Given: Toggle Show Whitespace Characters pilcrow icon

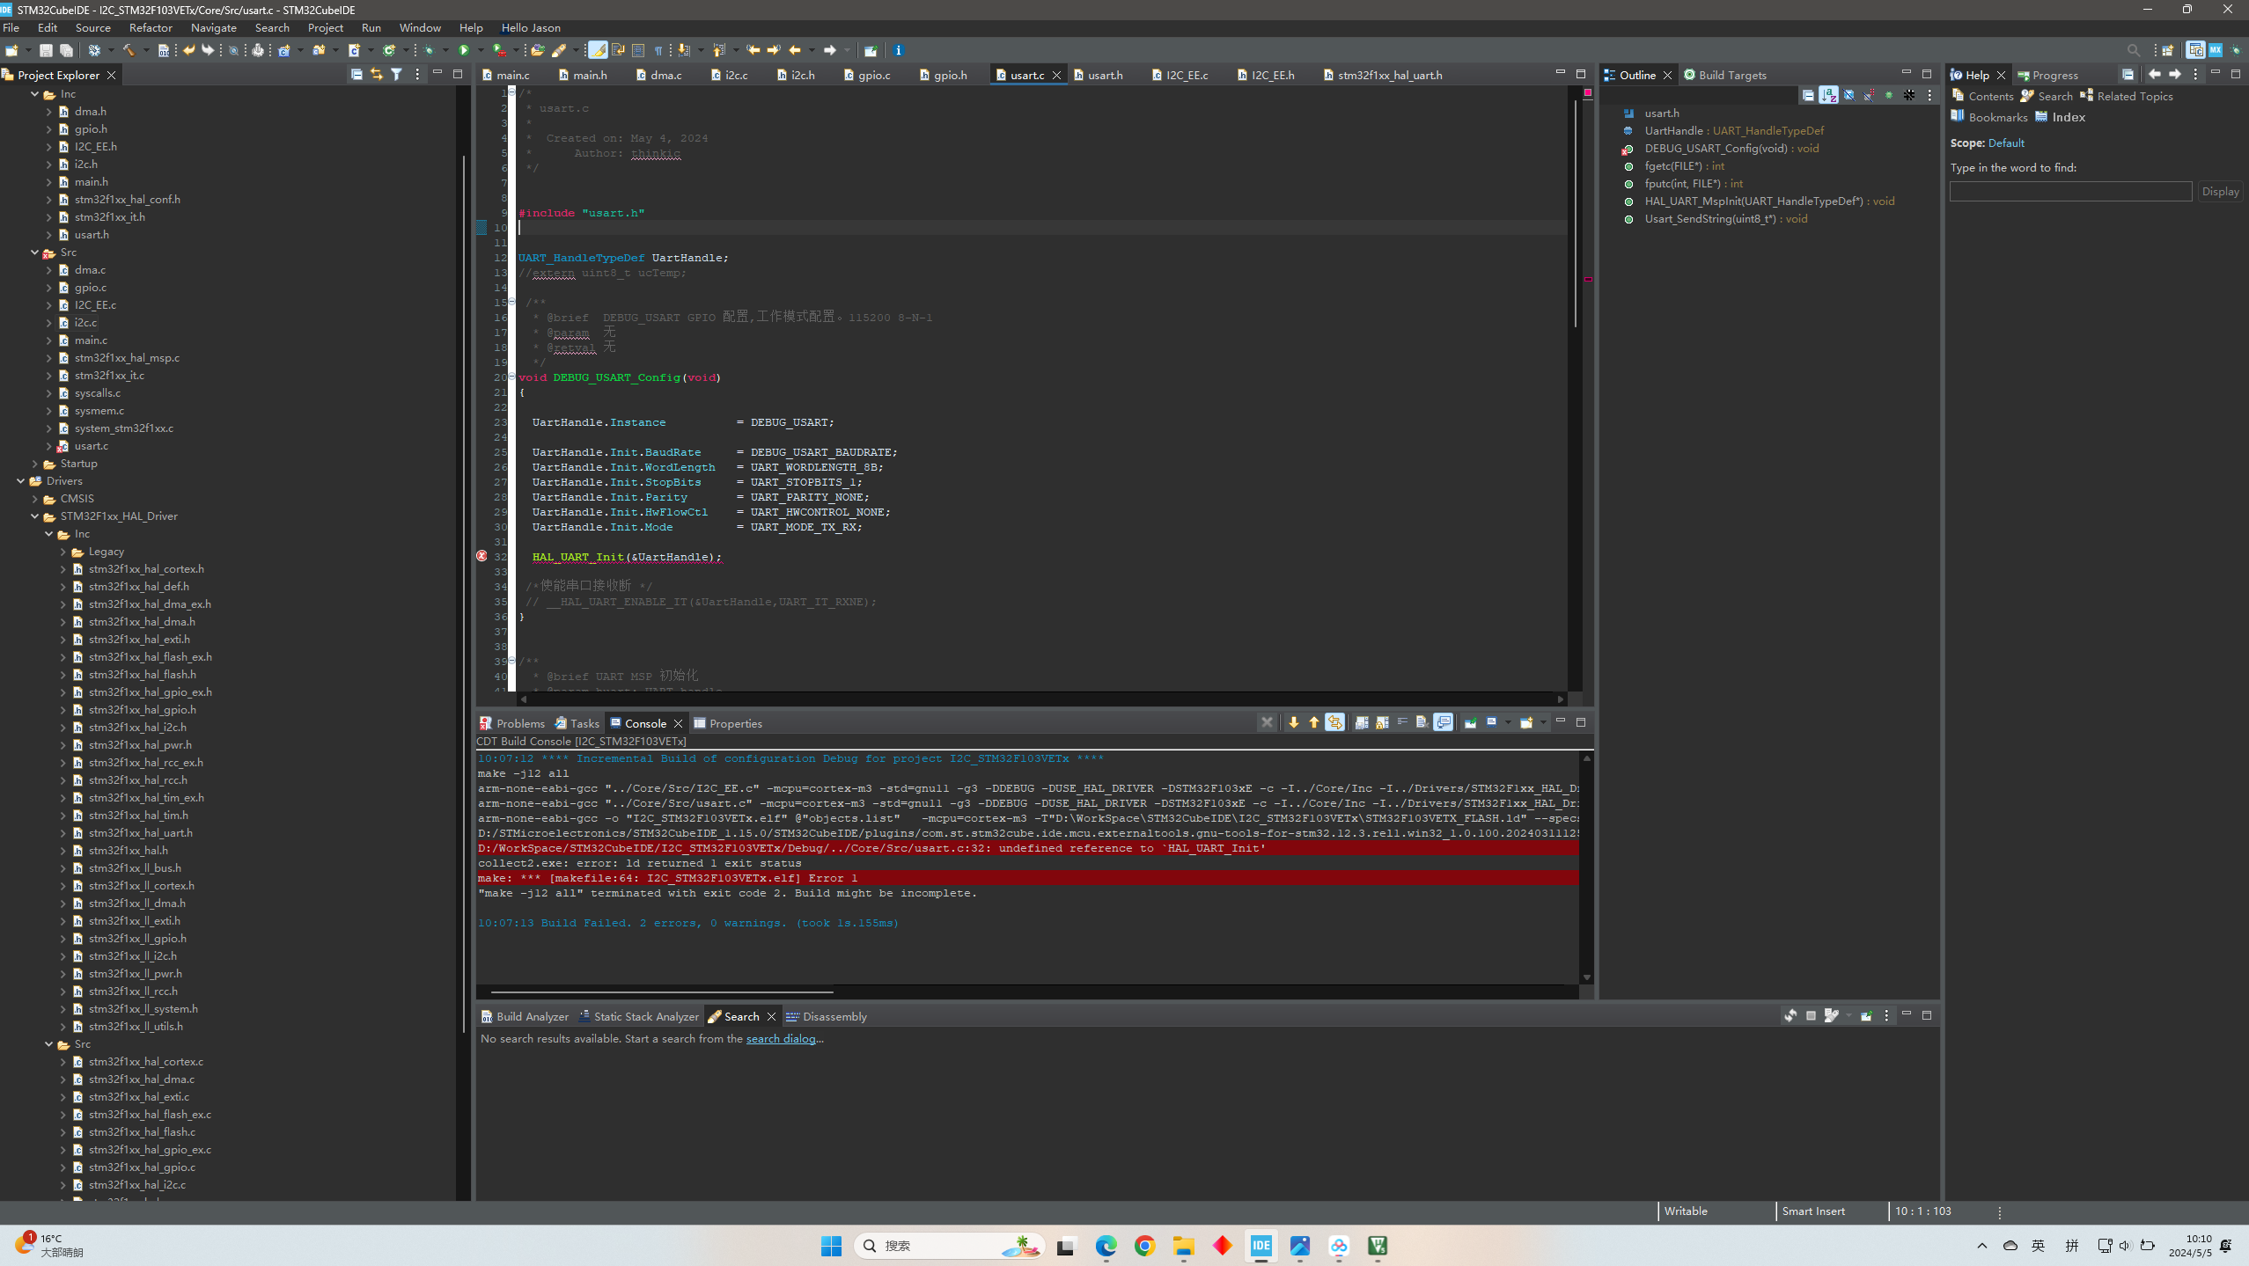Looking at the screenshot, I should 658,50.
